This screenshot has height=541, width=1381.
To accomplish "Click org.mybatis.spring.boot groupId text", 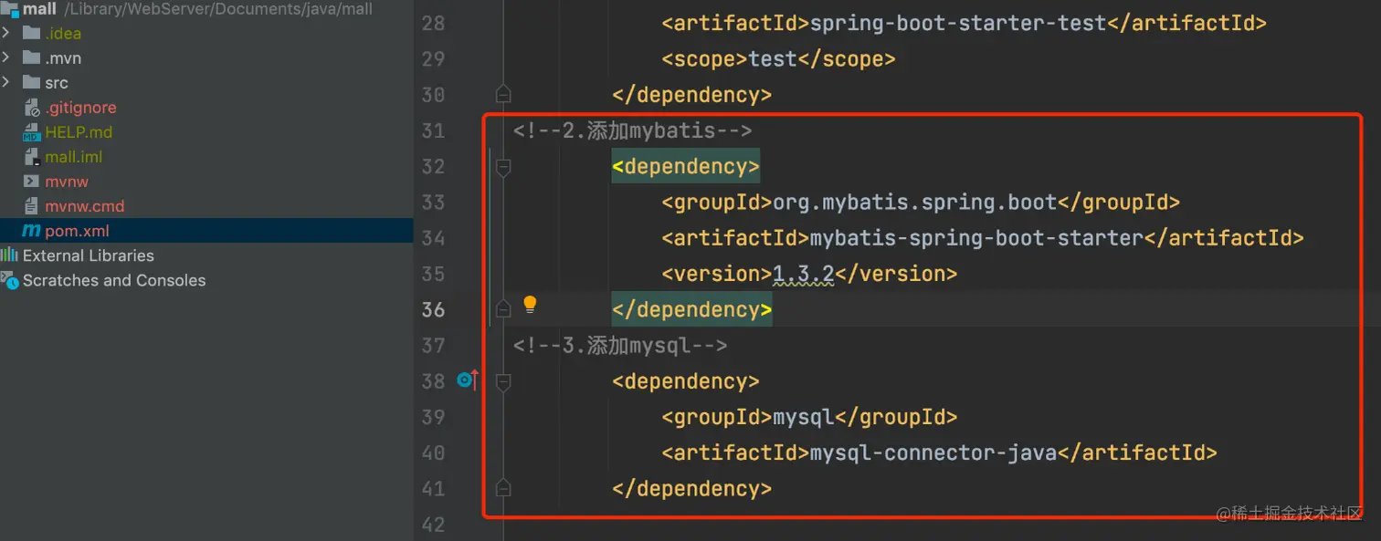I will pyautogui.click(x=915, y=203).
